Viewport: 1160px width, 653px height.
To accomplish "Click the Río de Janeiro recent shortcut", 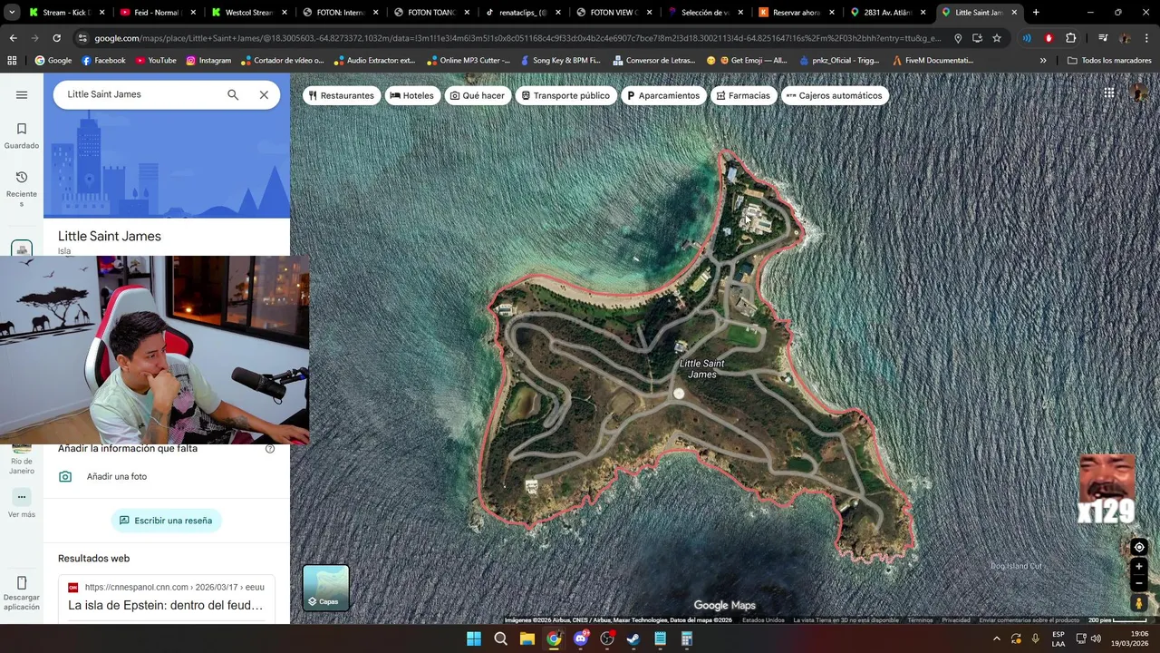I will pyautogui.click(x=22, y=461).
